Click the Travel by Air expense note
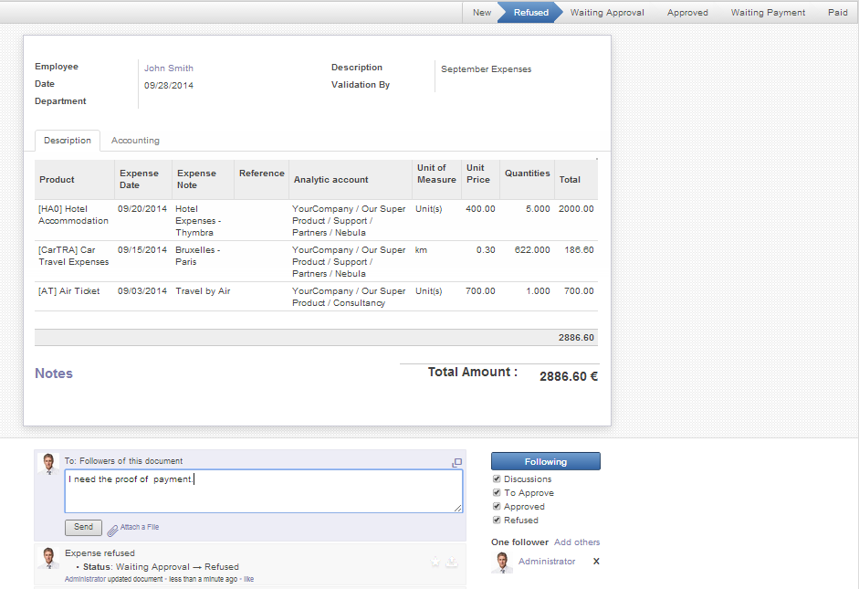The width and height of the screenshot is (859, 589). [x=203, y=291]
